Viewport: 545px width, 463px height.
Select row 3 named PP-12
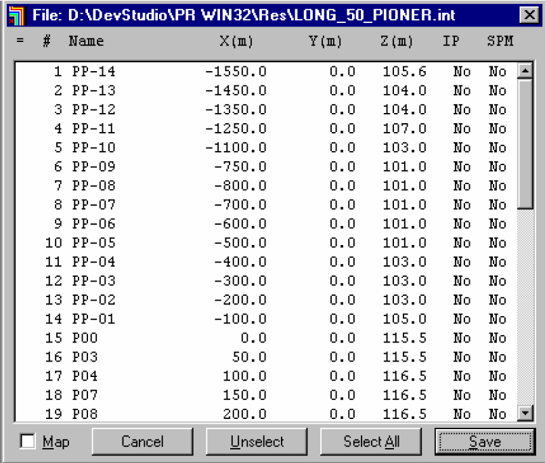[x=266, y=110]
